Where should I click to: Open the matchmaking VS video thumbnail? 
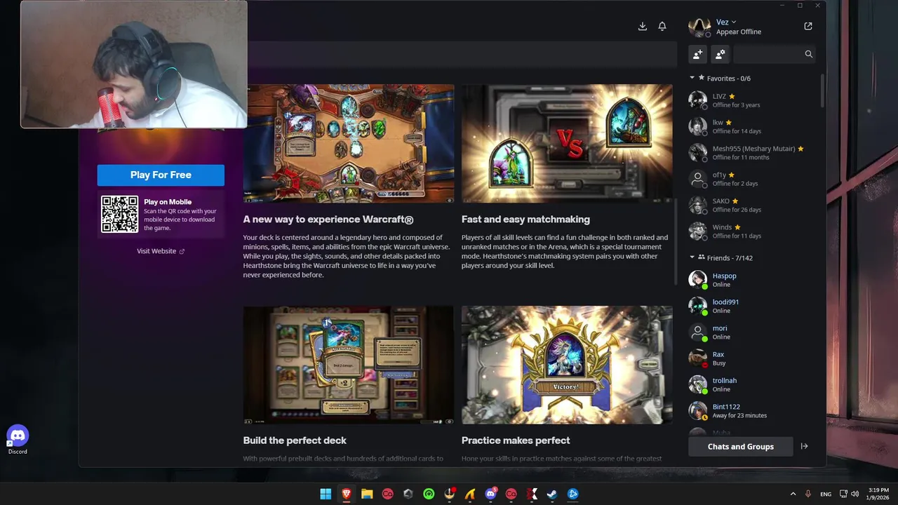tap(567, 143)
